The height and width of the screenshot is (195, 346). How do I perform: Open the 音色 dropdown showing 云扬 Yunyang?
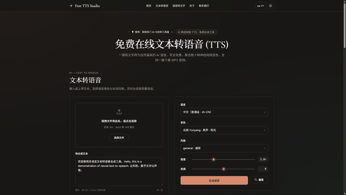224,130
